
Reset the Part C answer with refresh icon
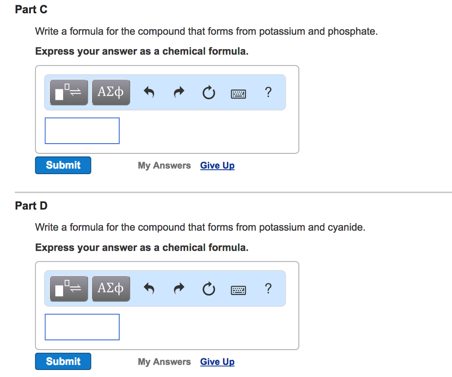tap(208, 92)
